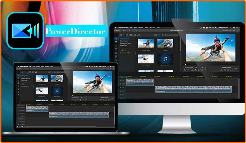Select the music note audio thumbnail on iMac
Viewport: 246px width, 143px height.
(x=165, y=59)
